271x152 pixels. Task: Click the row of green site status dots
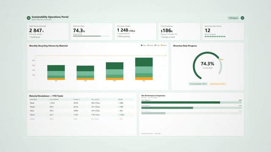coord(215,37)
